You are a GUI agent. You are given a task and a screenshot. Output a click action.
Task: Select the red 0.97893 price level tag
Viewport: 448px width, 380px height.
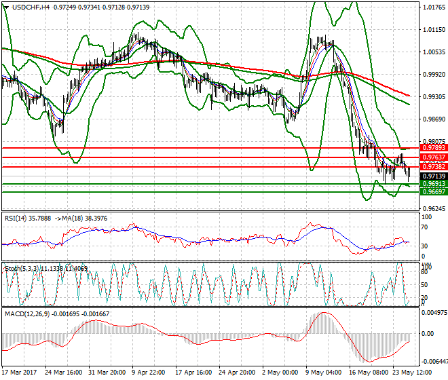coord(426,148)
